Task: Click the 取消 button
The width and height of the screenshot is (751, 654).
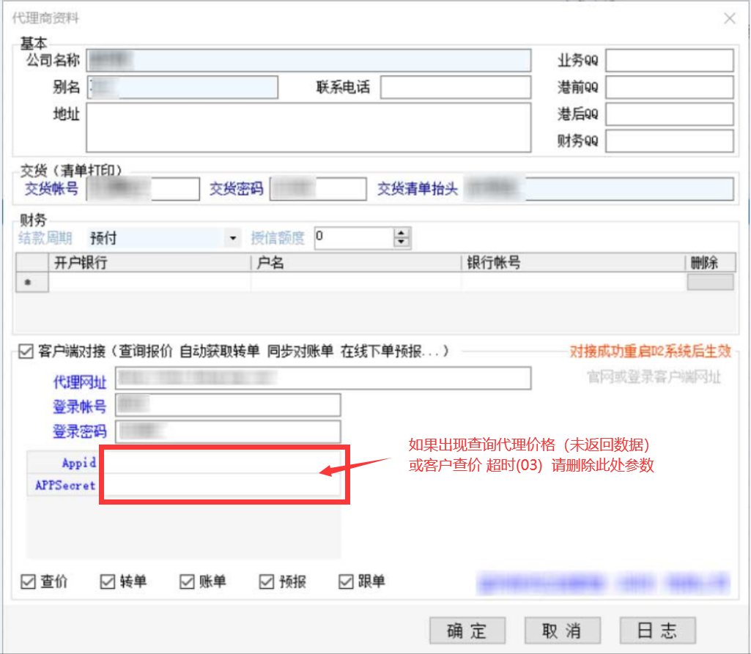Action: [561, 631]
